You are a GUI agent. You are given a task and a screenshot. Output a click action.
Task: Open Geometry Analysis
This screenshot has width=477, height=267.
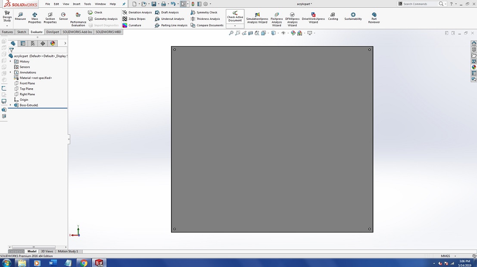tap(103, 19)
